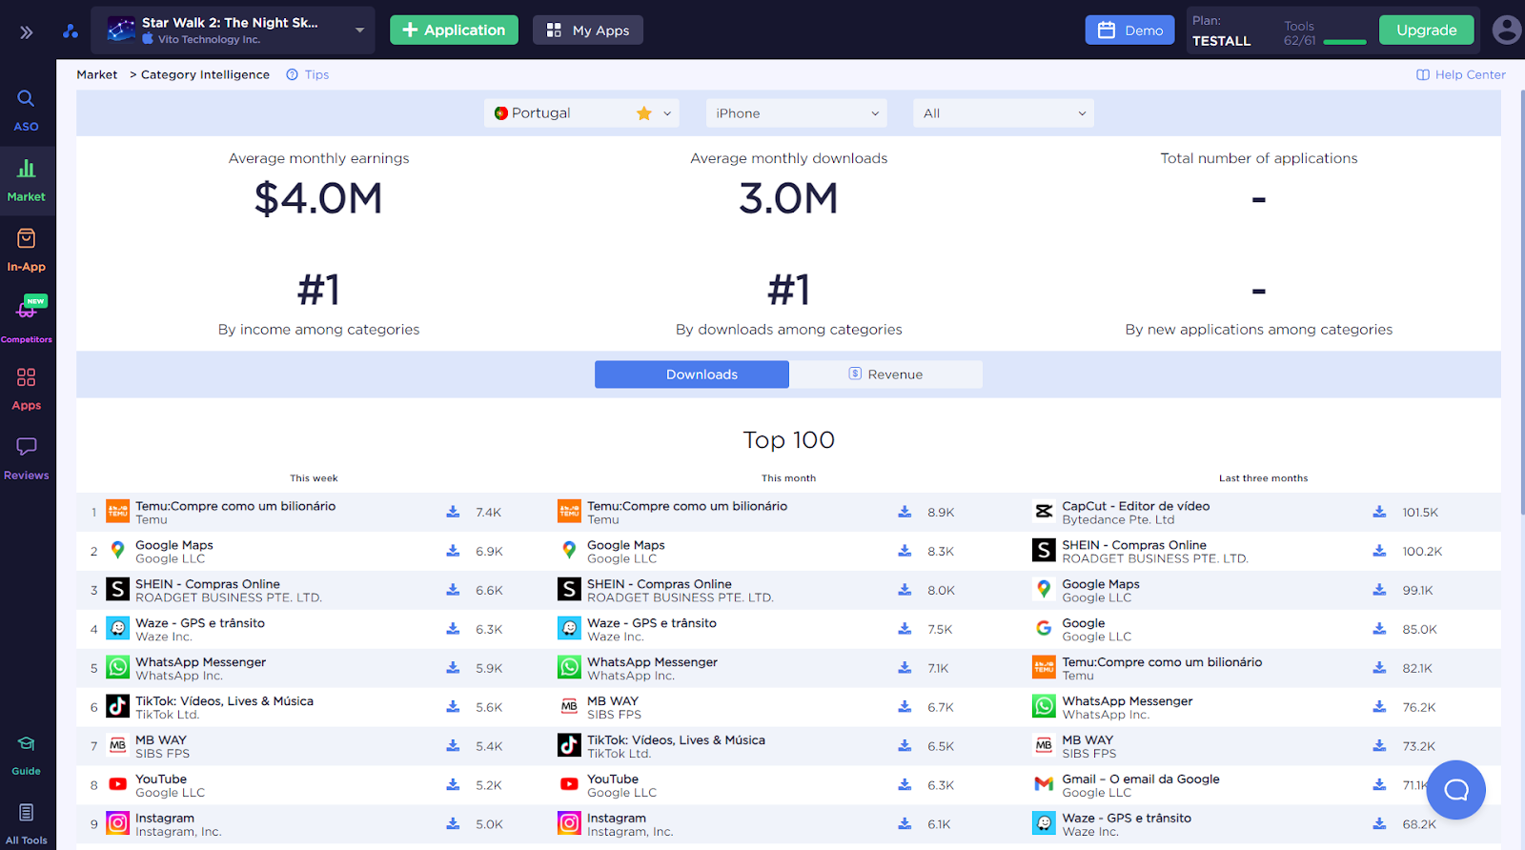Click the Instagram icon in This month list
The height and width of the screenshot is (850, 1525).
(x=569, y=824)
